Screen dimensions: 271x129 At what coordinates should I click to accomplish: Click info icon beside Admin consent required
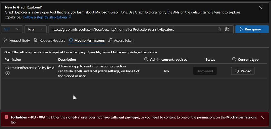pos(146,59)
